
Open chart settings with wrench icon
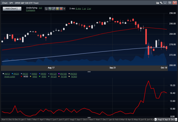point(161,3)
